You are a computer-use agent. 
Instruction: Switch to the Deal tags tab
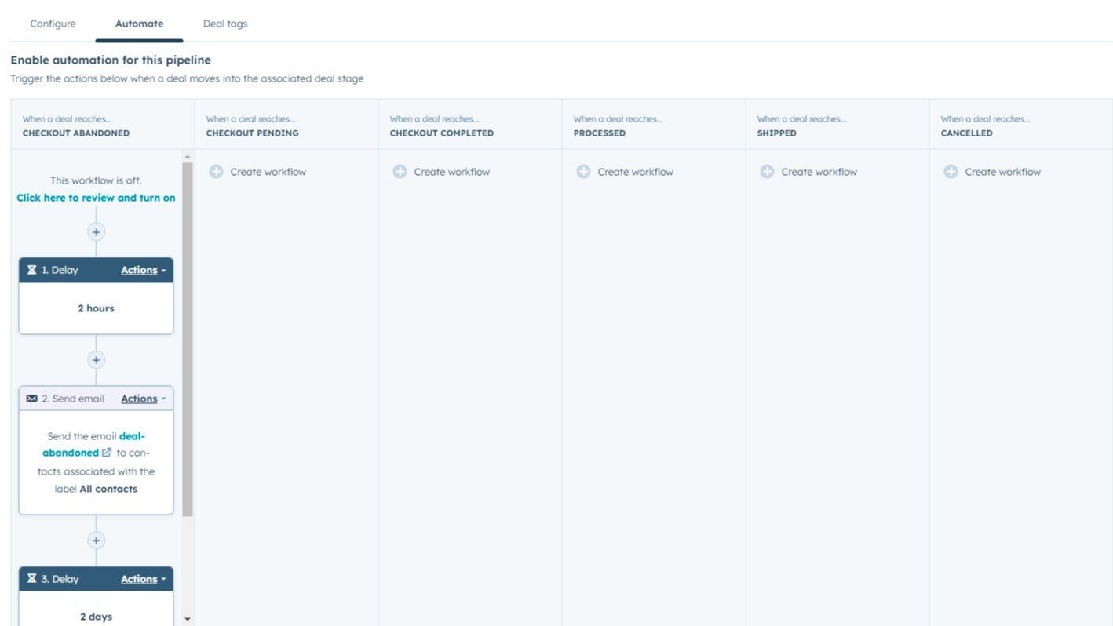(225, 24)
